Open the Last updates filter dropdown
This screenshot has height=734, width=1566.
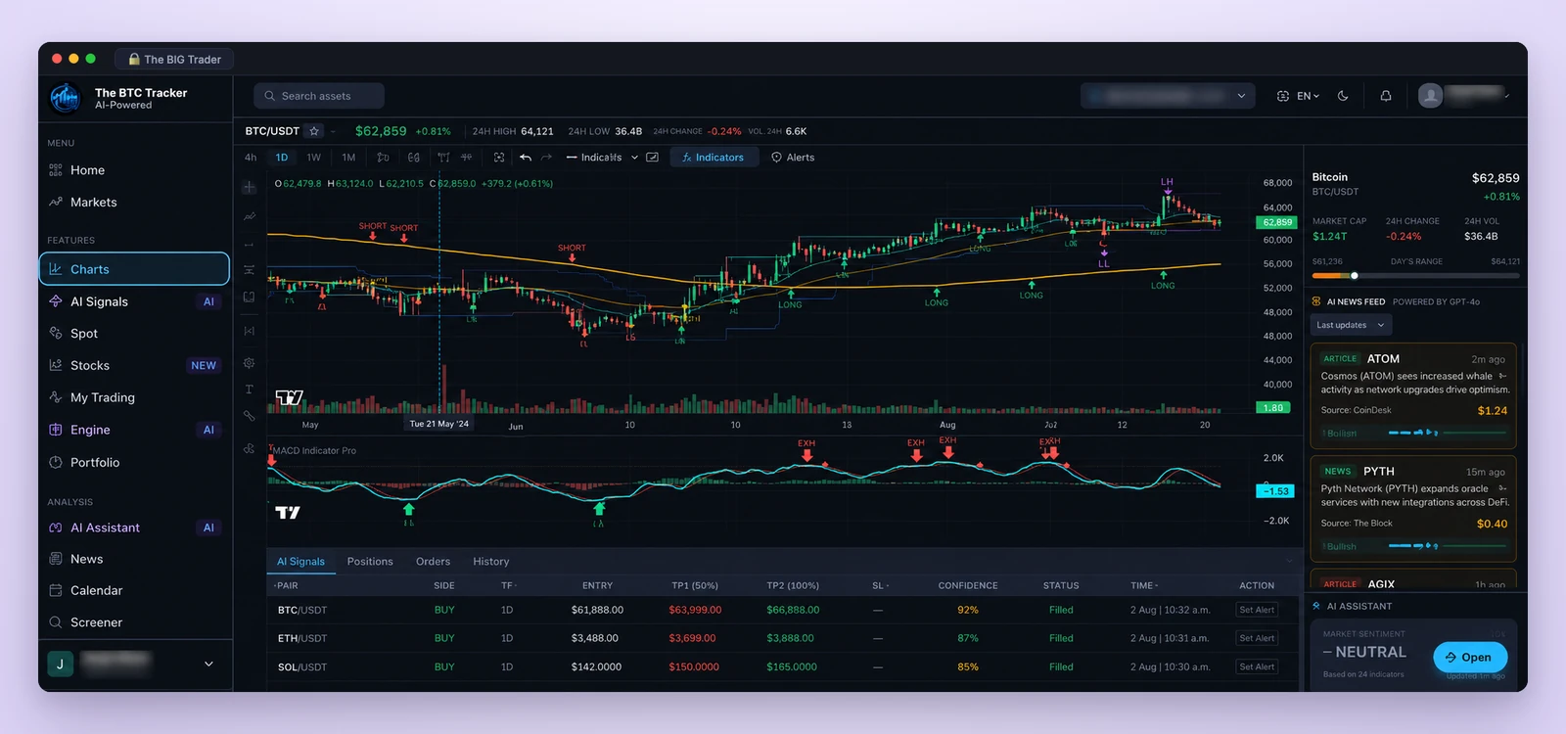(1351, 325)
